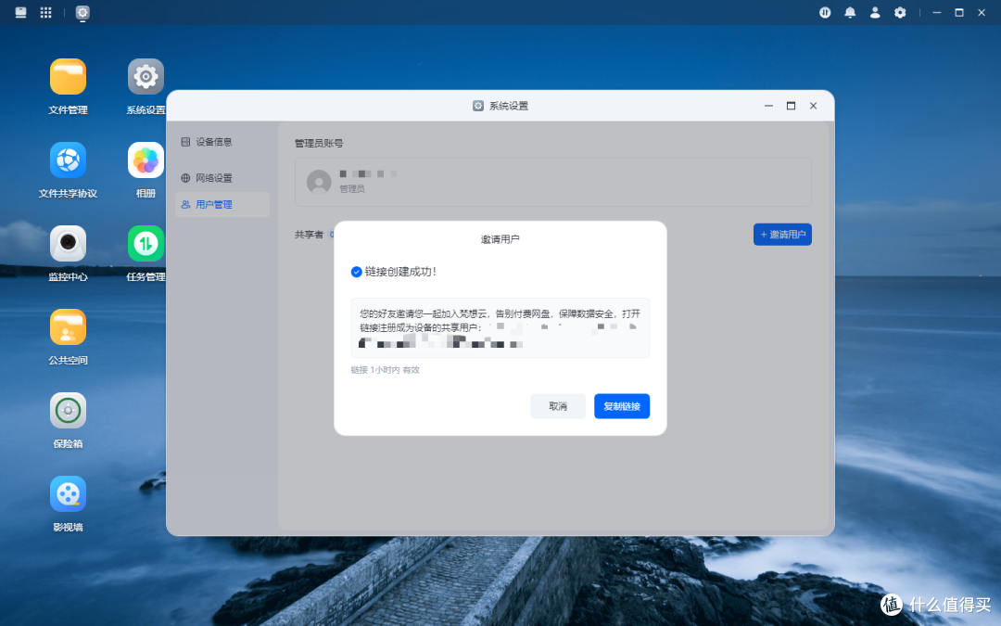Copy the invitation with 复制链接
This screenshot has width=1001, height=626.
pyautogui.click(x=622, y=406)
